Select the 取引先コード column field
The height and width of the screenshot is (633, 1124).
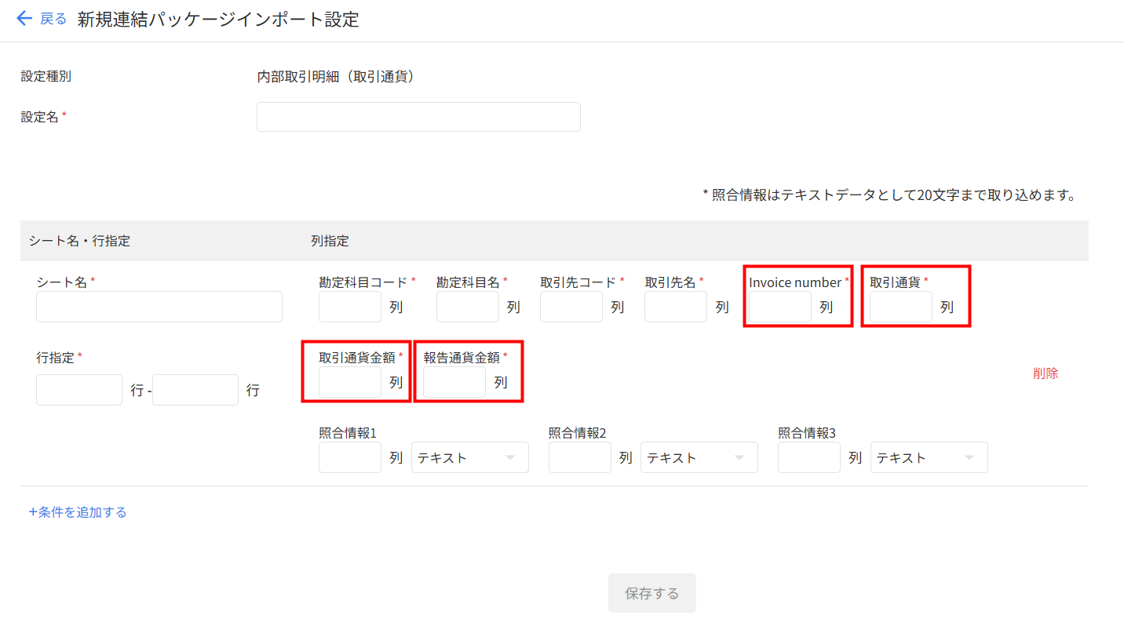571,307
